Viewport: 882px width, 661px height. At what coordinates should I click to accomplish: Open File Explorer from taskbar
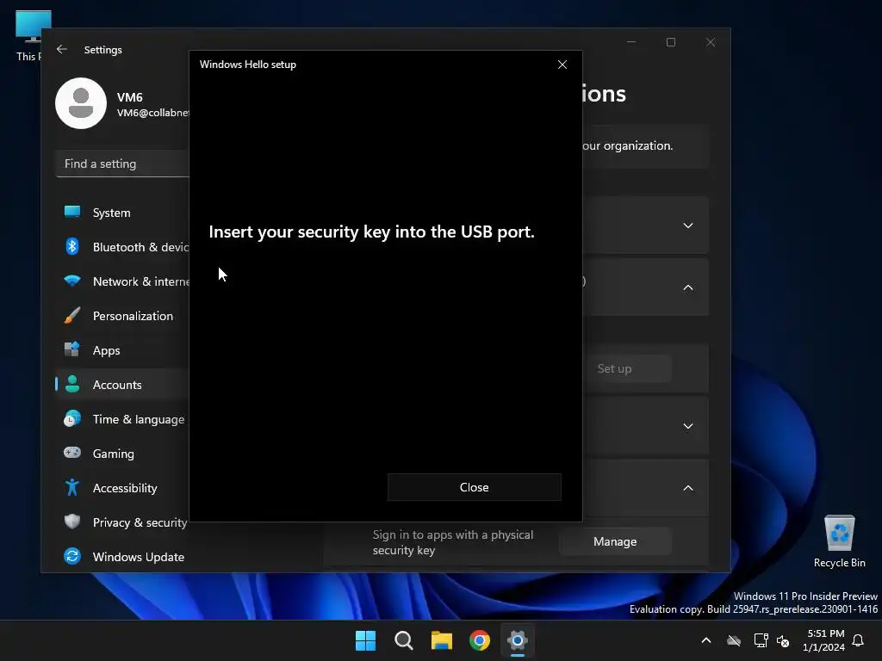(x=442, y=640)
